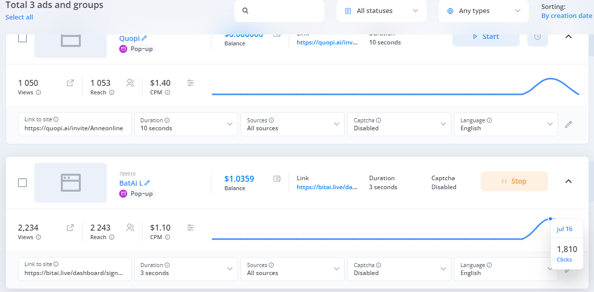Edit Quopi settings row with pencil icon
594x292 pixels.
[568, 124]
